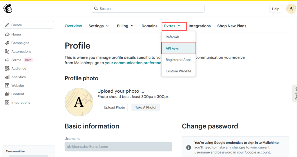Click the Home house icon
297x157 pixels.
pyautogui.click(x=7, y=34)
